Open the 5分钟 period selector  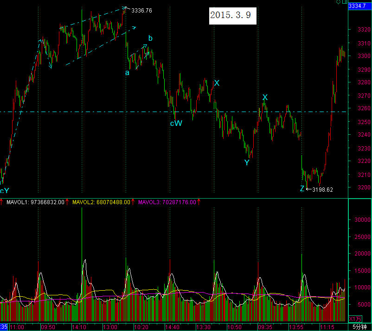[359, 327]
